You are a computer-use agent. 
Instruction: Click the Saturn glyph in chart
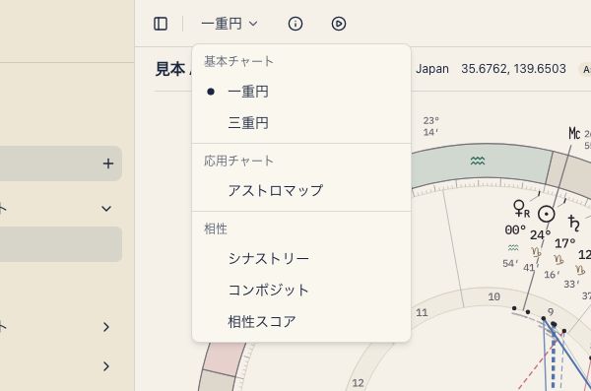[573, 223]
